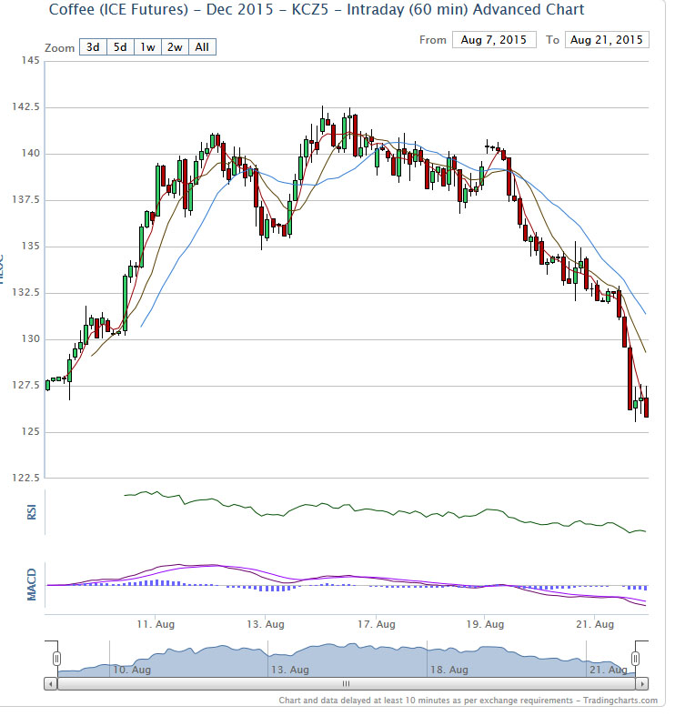
Task: Click the 125 price axis label
Action: click(x=31, y=431)
